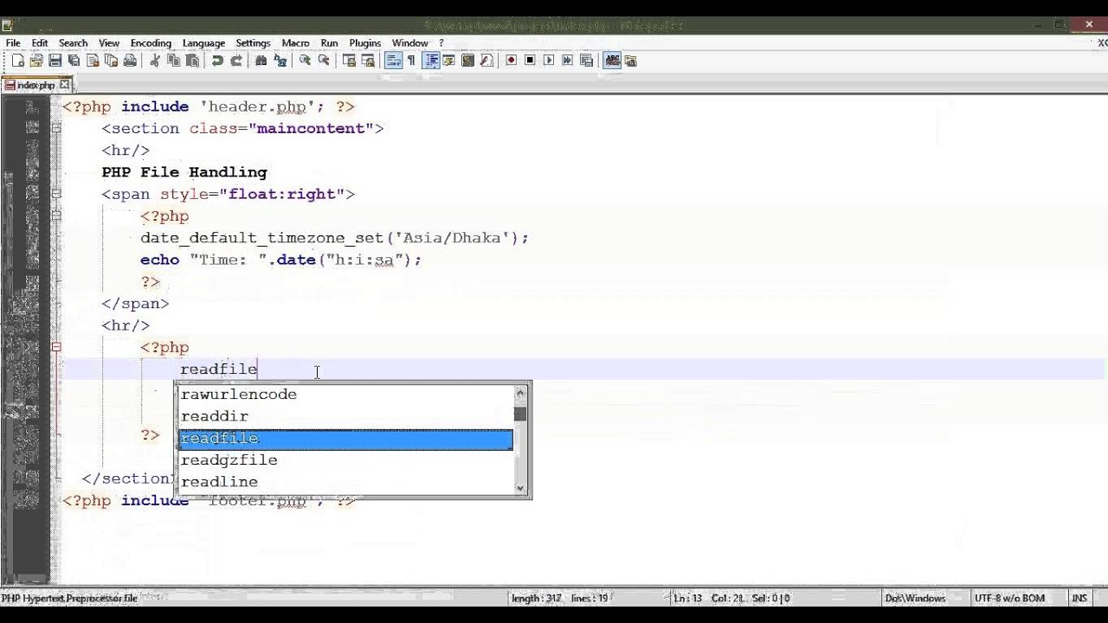Choose rawurlencode from the autocomplete list
Viewport: 1108px width, 623px height.
point(345,395)
